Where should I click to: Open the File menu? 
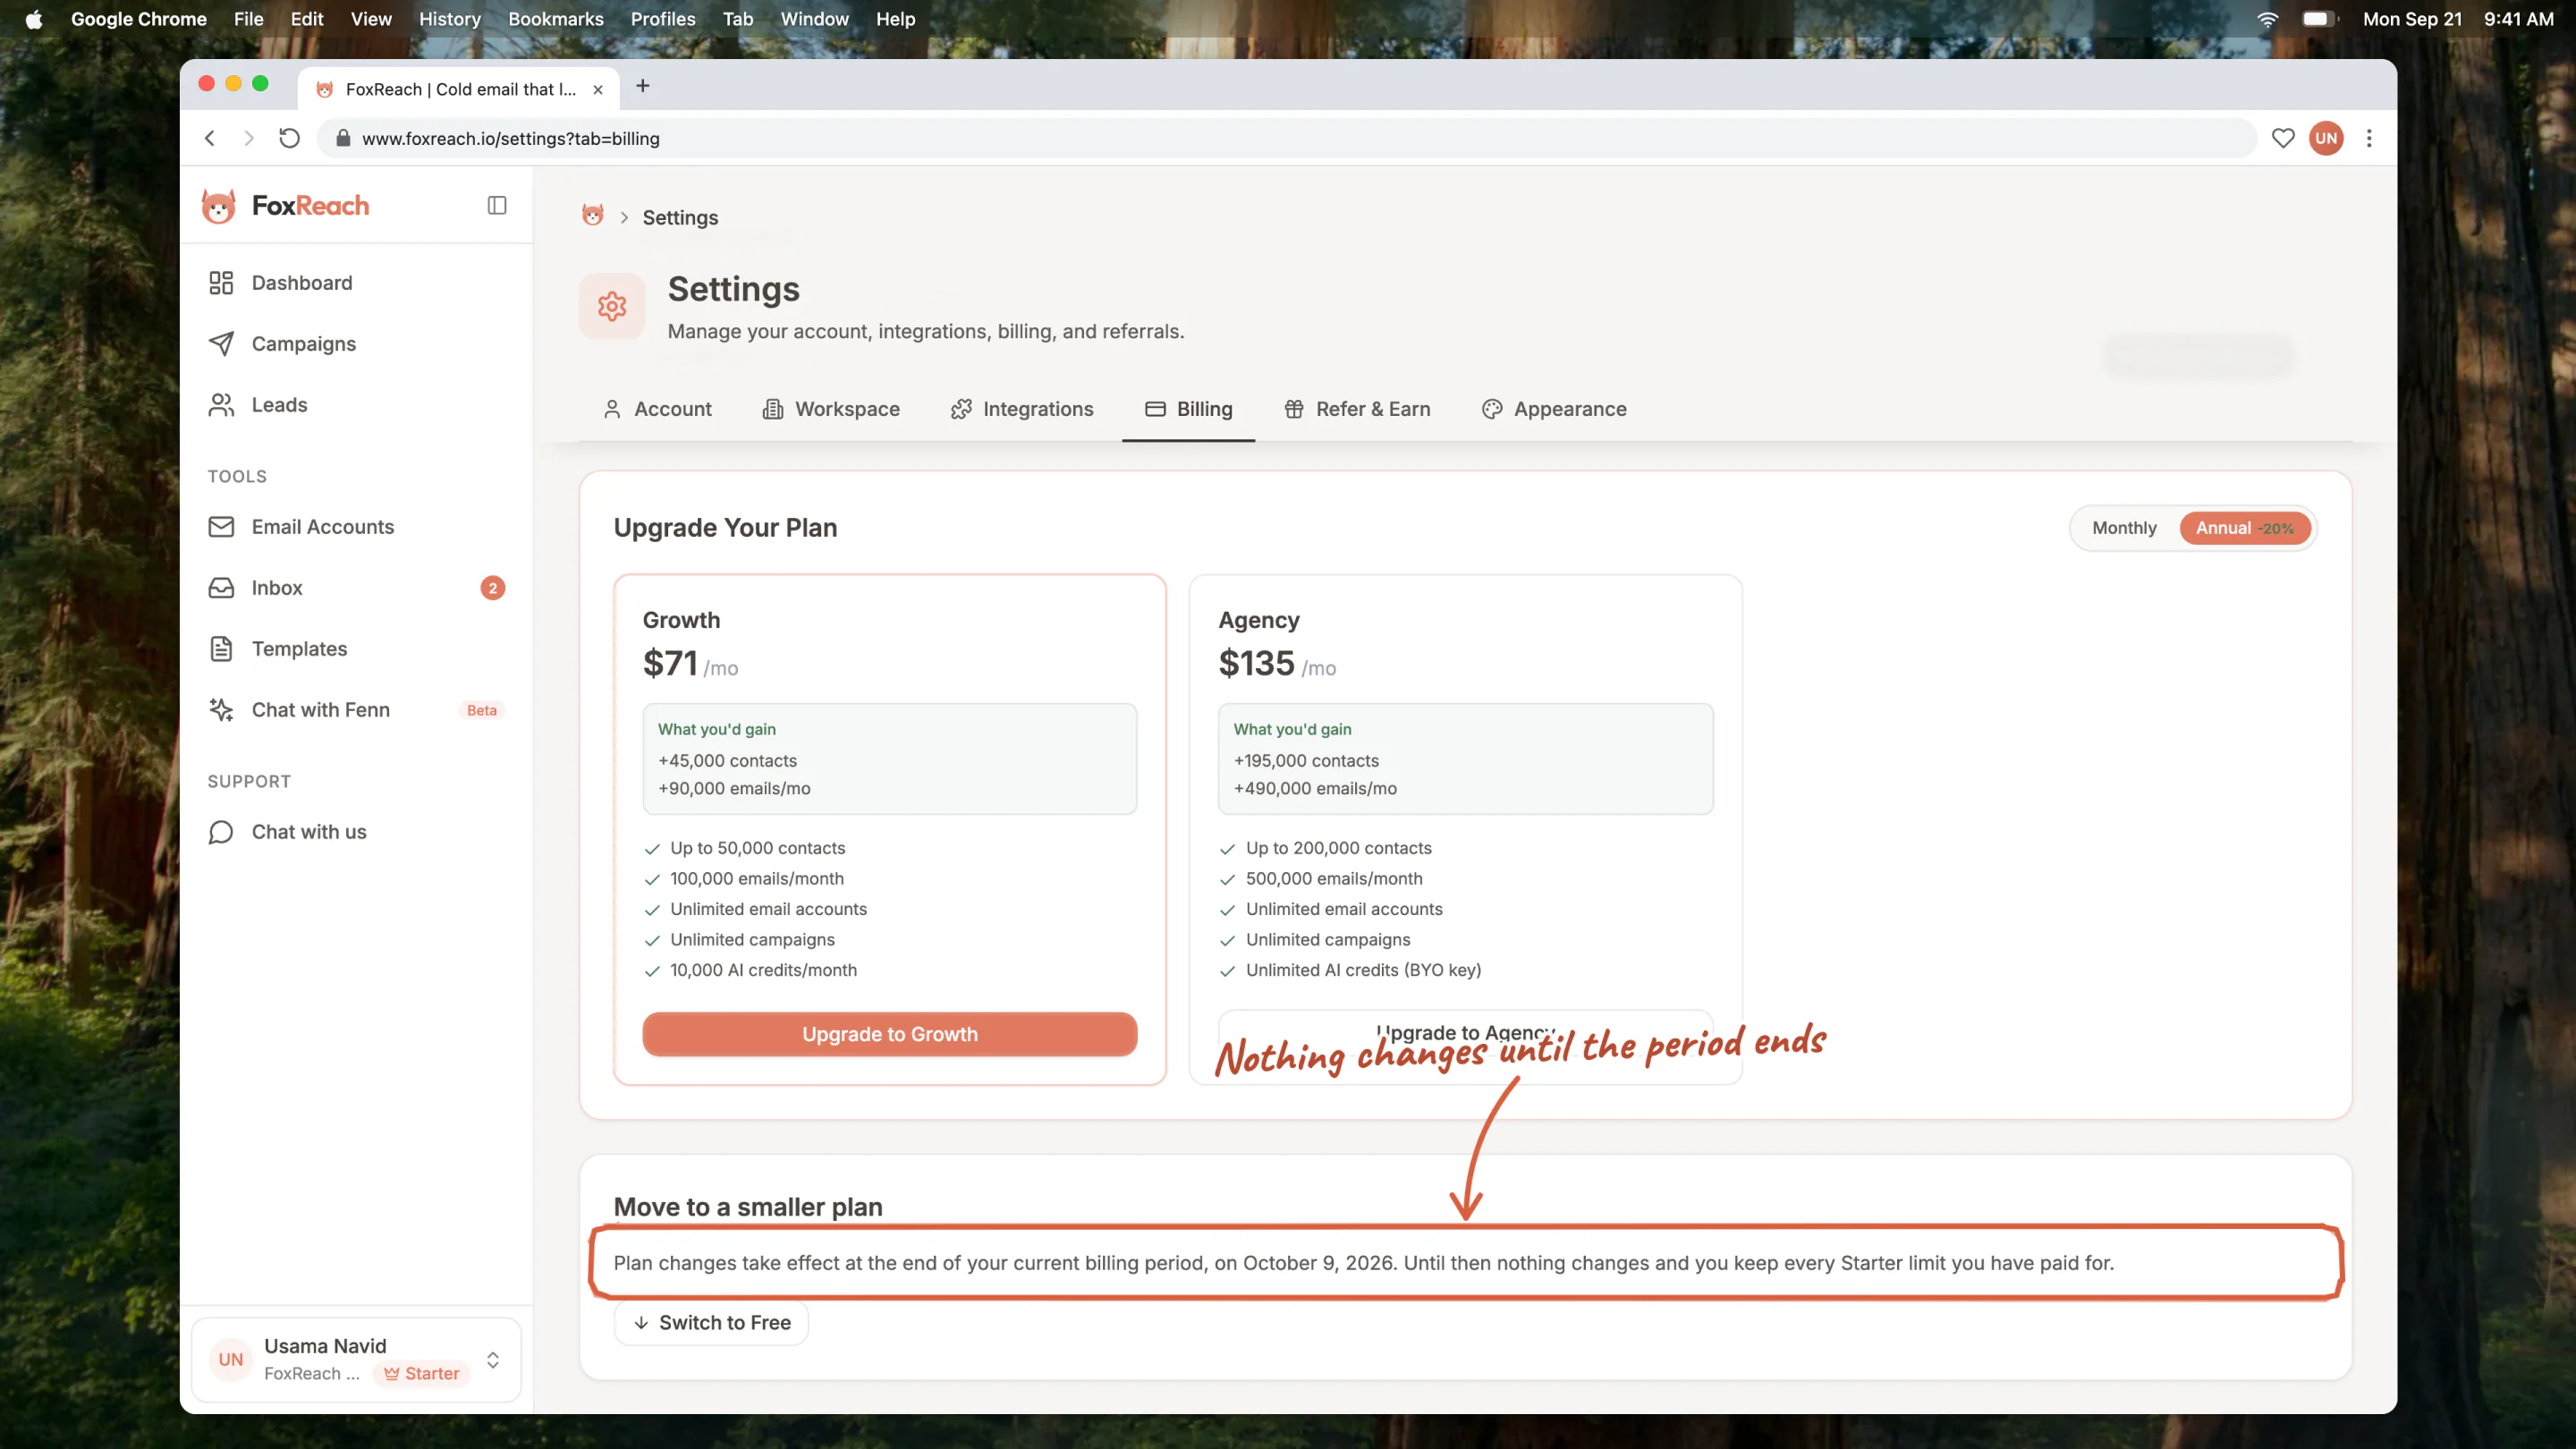point(248,19)
